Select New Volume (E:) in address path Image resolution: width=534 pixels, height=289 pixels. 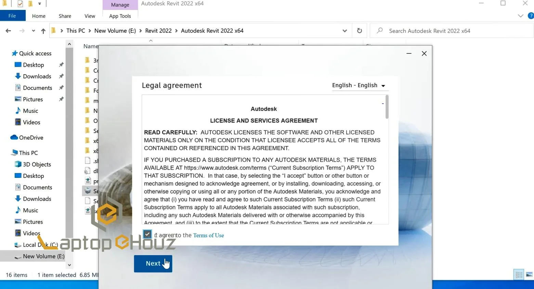click(115, 31)
